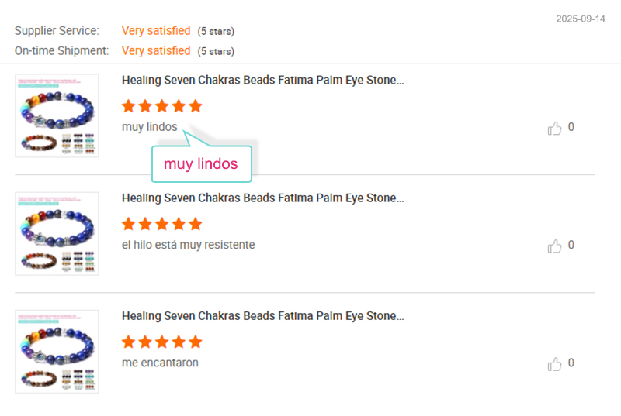The image size is (621, 416).
Task: Like the "me encantaron" review thumbs-up
Action: point(554,364)
